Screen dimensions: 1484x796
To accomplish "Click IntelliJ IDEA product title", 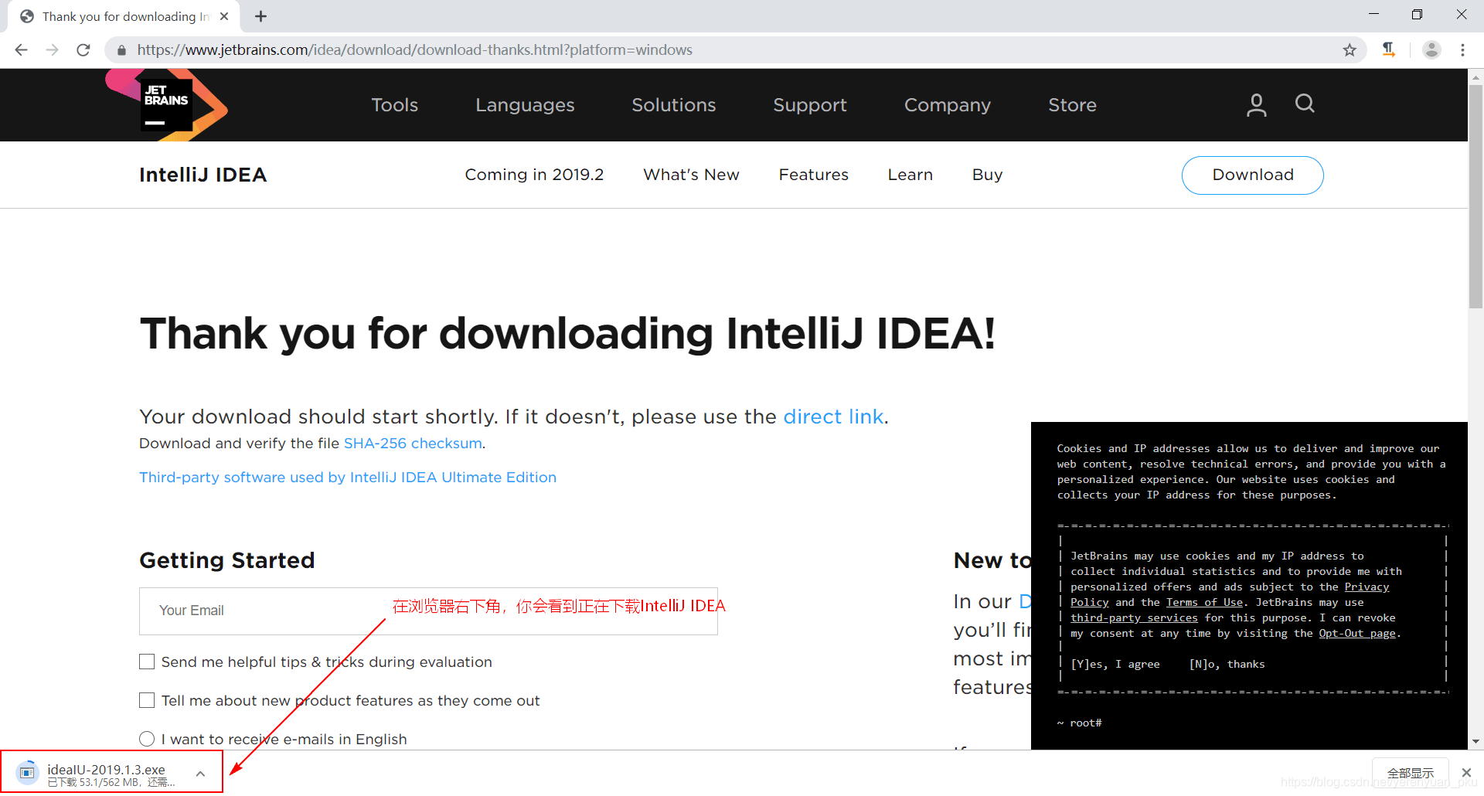I will coord(203,175).
